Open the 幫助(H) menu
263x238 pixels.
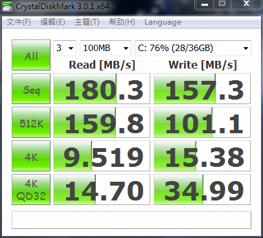[122, 22]
